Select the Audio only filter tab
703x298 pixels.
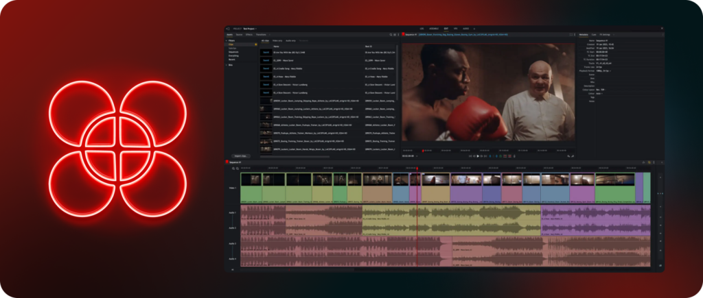coord(291,40)
